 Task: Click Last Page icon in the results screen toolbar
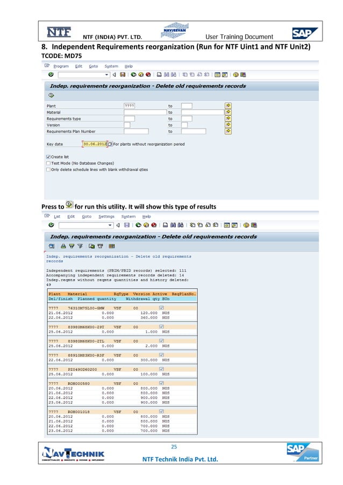216,225
